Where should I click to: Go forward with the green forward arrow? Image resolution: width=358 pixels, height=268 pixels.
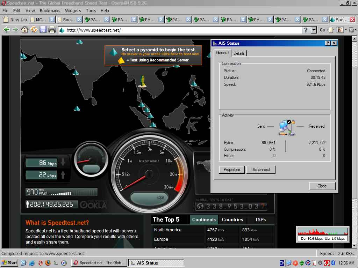tap(15, 30)
